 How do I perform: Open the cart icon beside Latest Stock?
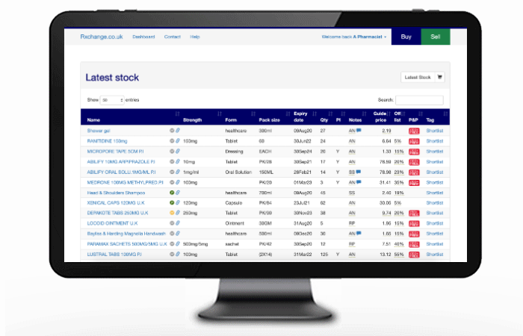tap(439, 77)
